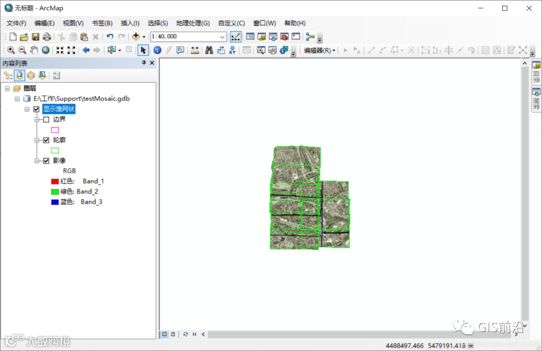The image size is (542, 351).
Task: Click the 编辑器(R) button
Action: pos(319,50)
